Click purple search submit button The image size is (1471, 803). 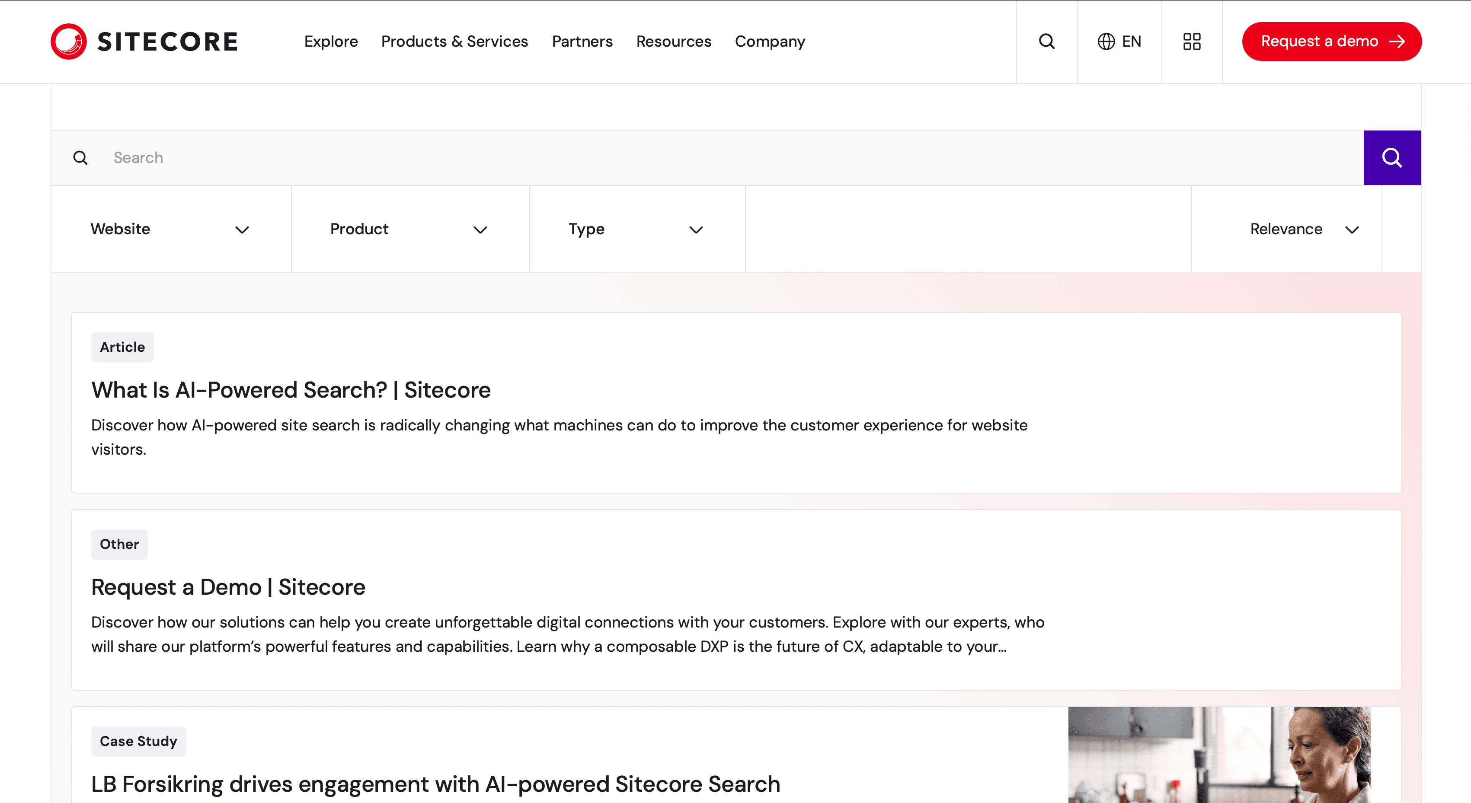(1391, 157)
